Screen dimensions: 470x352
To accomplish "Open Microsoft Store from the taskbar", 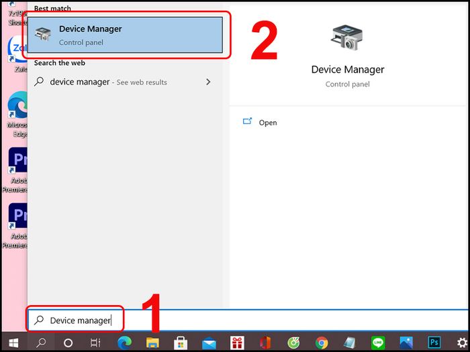I will pos(181,343).
